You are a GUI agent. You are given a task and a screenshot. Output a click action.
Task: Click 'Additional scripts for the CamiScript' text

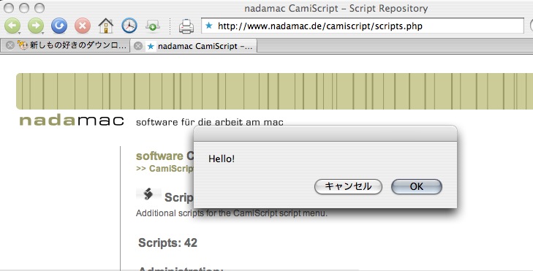click(232, 213)
